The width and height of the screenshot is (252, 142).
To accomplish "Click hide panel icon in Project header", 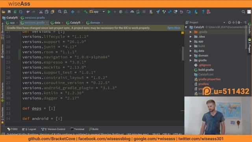I will tap(245, 22).
